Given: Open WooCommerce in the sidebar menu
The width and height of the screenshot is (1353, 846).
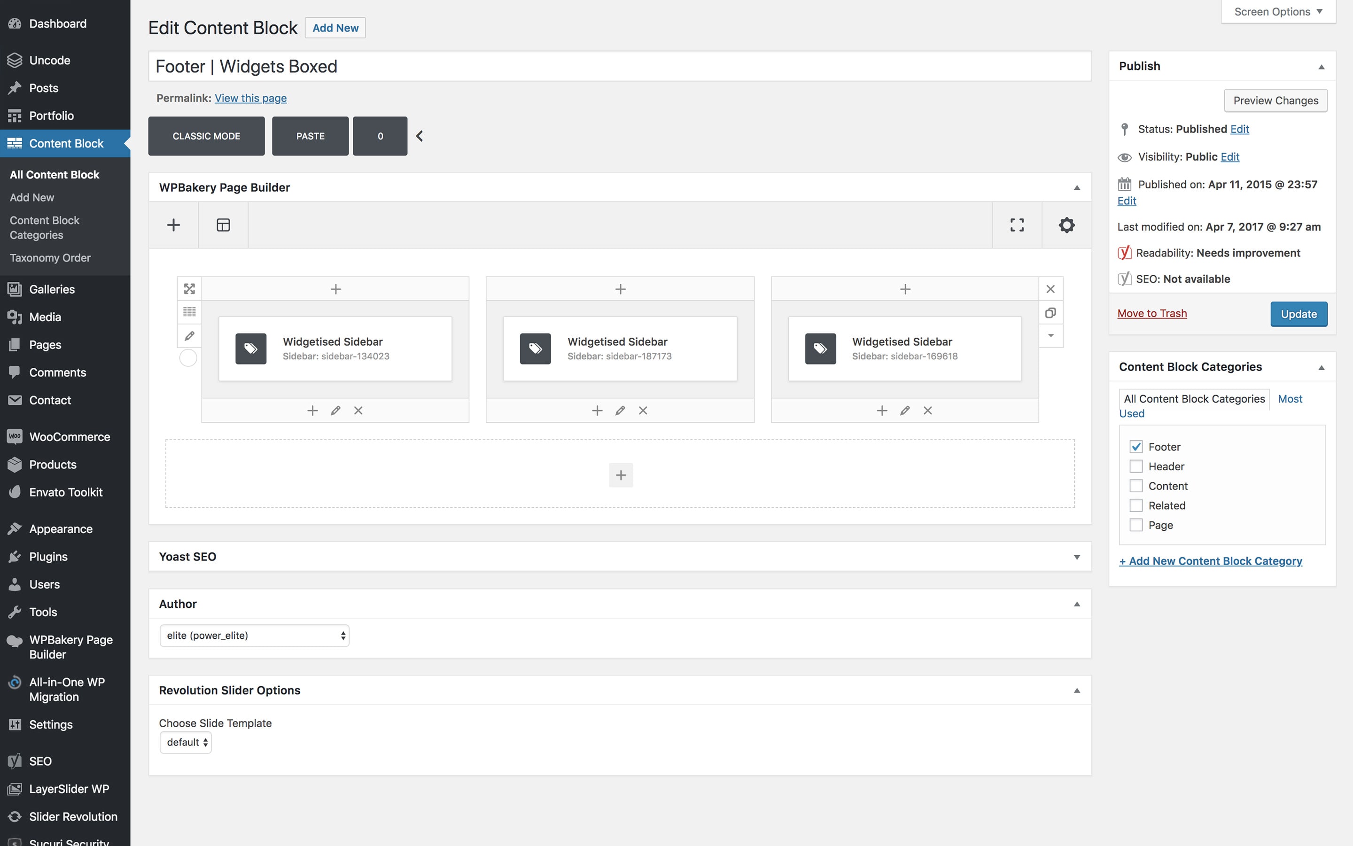Looking at the screenshot, I should tap(69, 436).
